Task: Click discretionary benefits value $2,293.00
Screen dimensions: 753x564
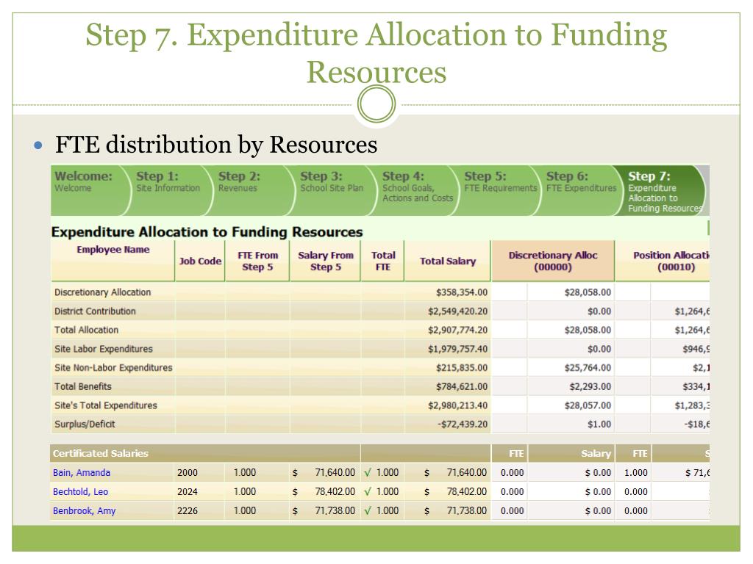Action: point(590,386)
